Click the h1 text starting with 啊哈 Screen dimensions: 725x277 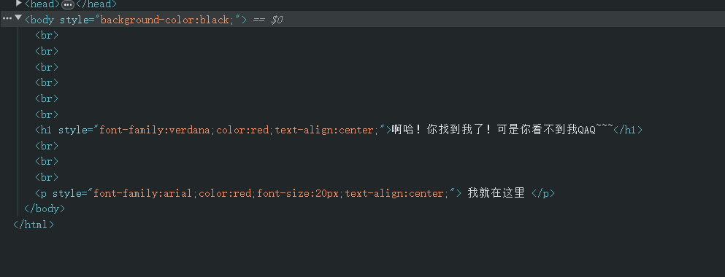(x=502, y=130)
